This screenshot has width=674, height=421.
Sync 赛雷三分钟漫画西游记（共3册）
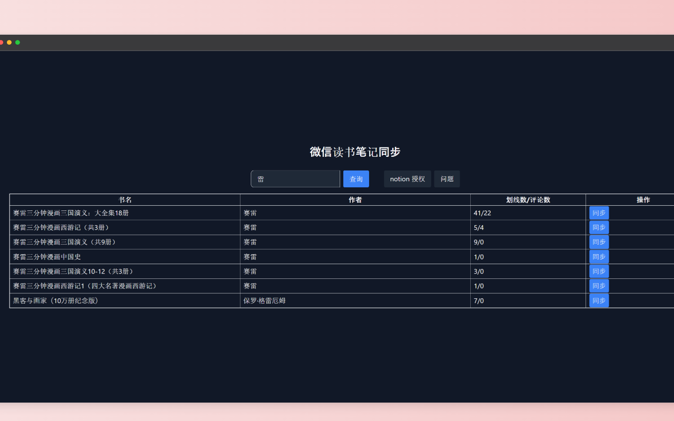click(x=599, y=227)
